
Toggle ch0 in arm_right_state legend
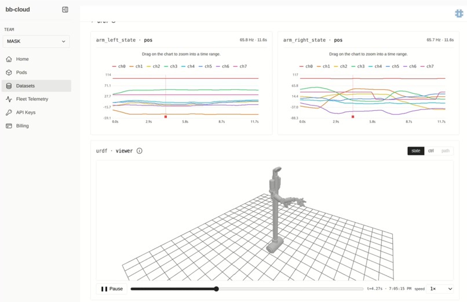tap(306, 67)
